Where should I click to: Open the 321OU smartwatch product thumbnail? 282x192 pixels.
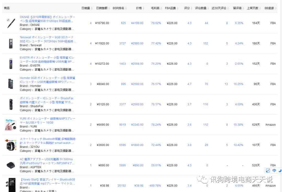(11, 145)
